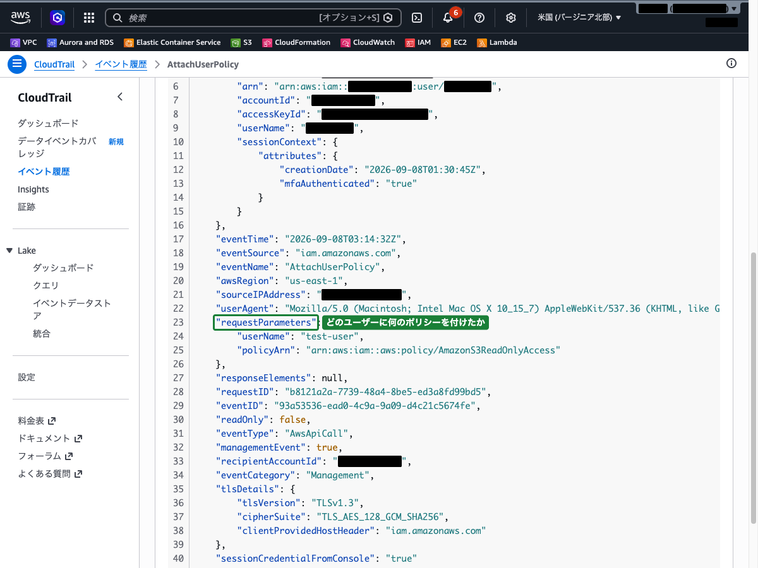Launch CloudShell terminal icon
The height and width of the screenshot is (568, 758).
[417, 18]
